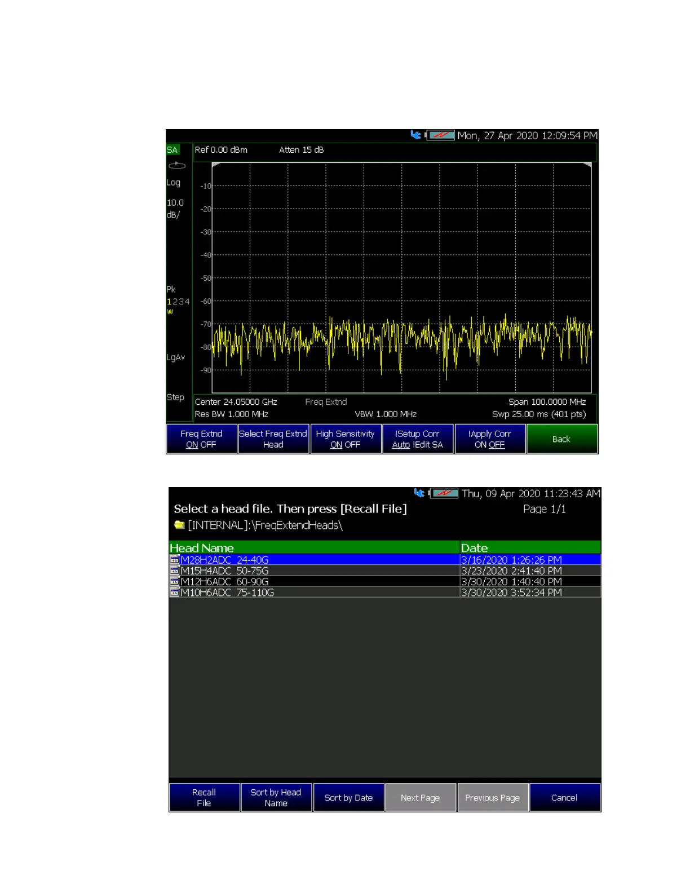Image resolution: width=690 pixels, height=893 pixels.
Task: Select head file M15H4ADC_50-75G
Action: (385, 571)
